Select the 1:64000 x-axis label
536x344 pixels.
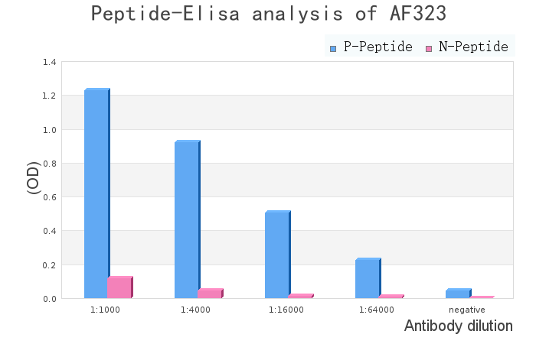click(376, 310)
